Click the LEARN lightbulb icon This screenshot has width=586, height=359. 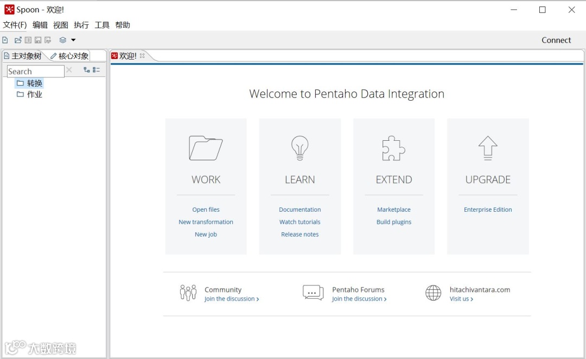tap(300, 148)
